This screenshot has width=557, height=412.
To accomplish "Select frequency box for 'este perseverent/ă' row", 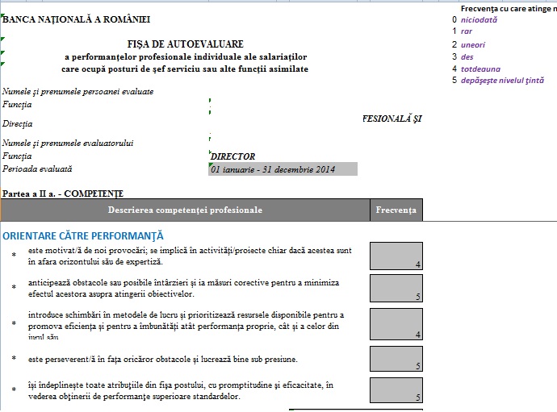I will tap(396, 359).
